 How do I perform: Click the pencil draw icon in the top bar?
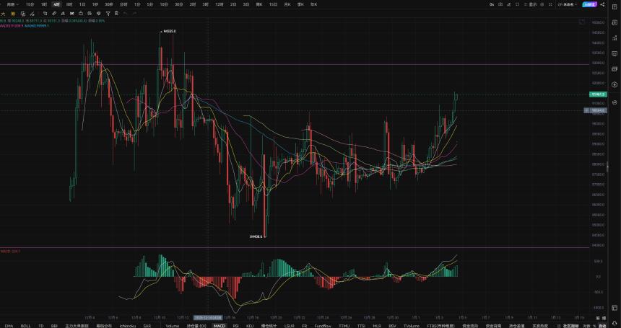(x=509, y=4)
